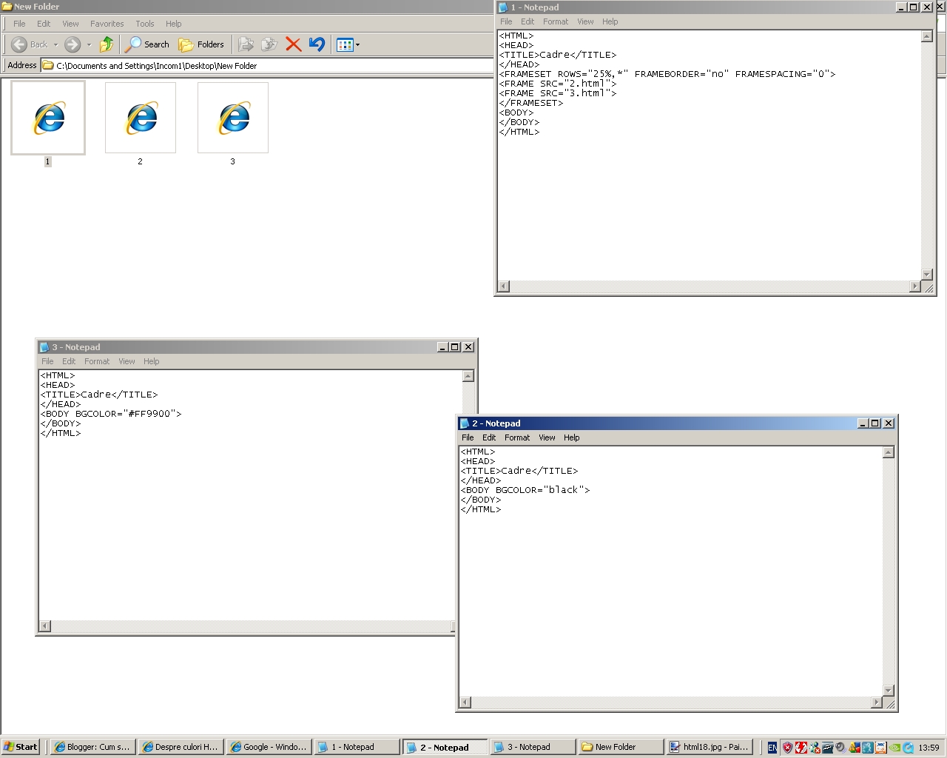The height and width of the screenshot is (758, 947).
Task: Click the 3 - Notepad title bar icon
Action: (x=44, y=347)
